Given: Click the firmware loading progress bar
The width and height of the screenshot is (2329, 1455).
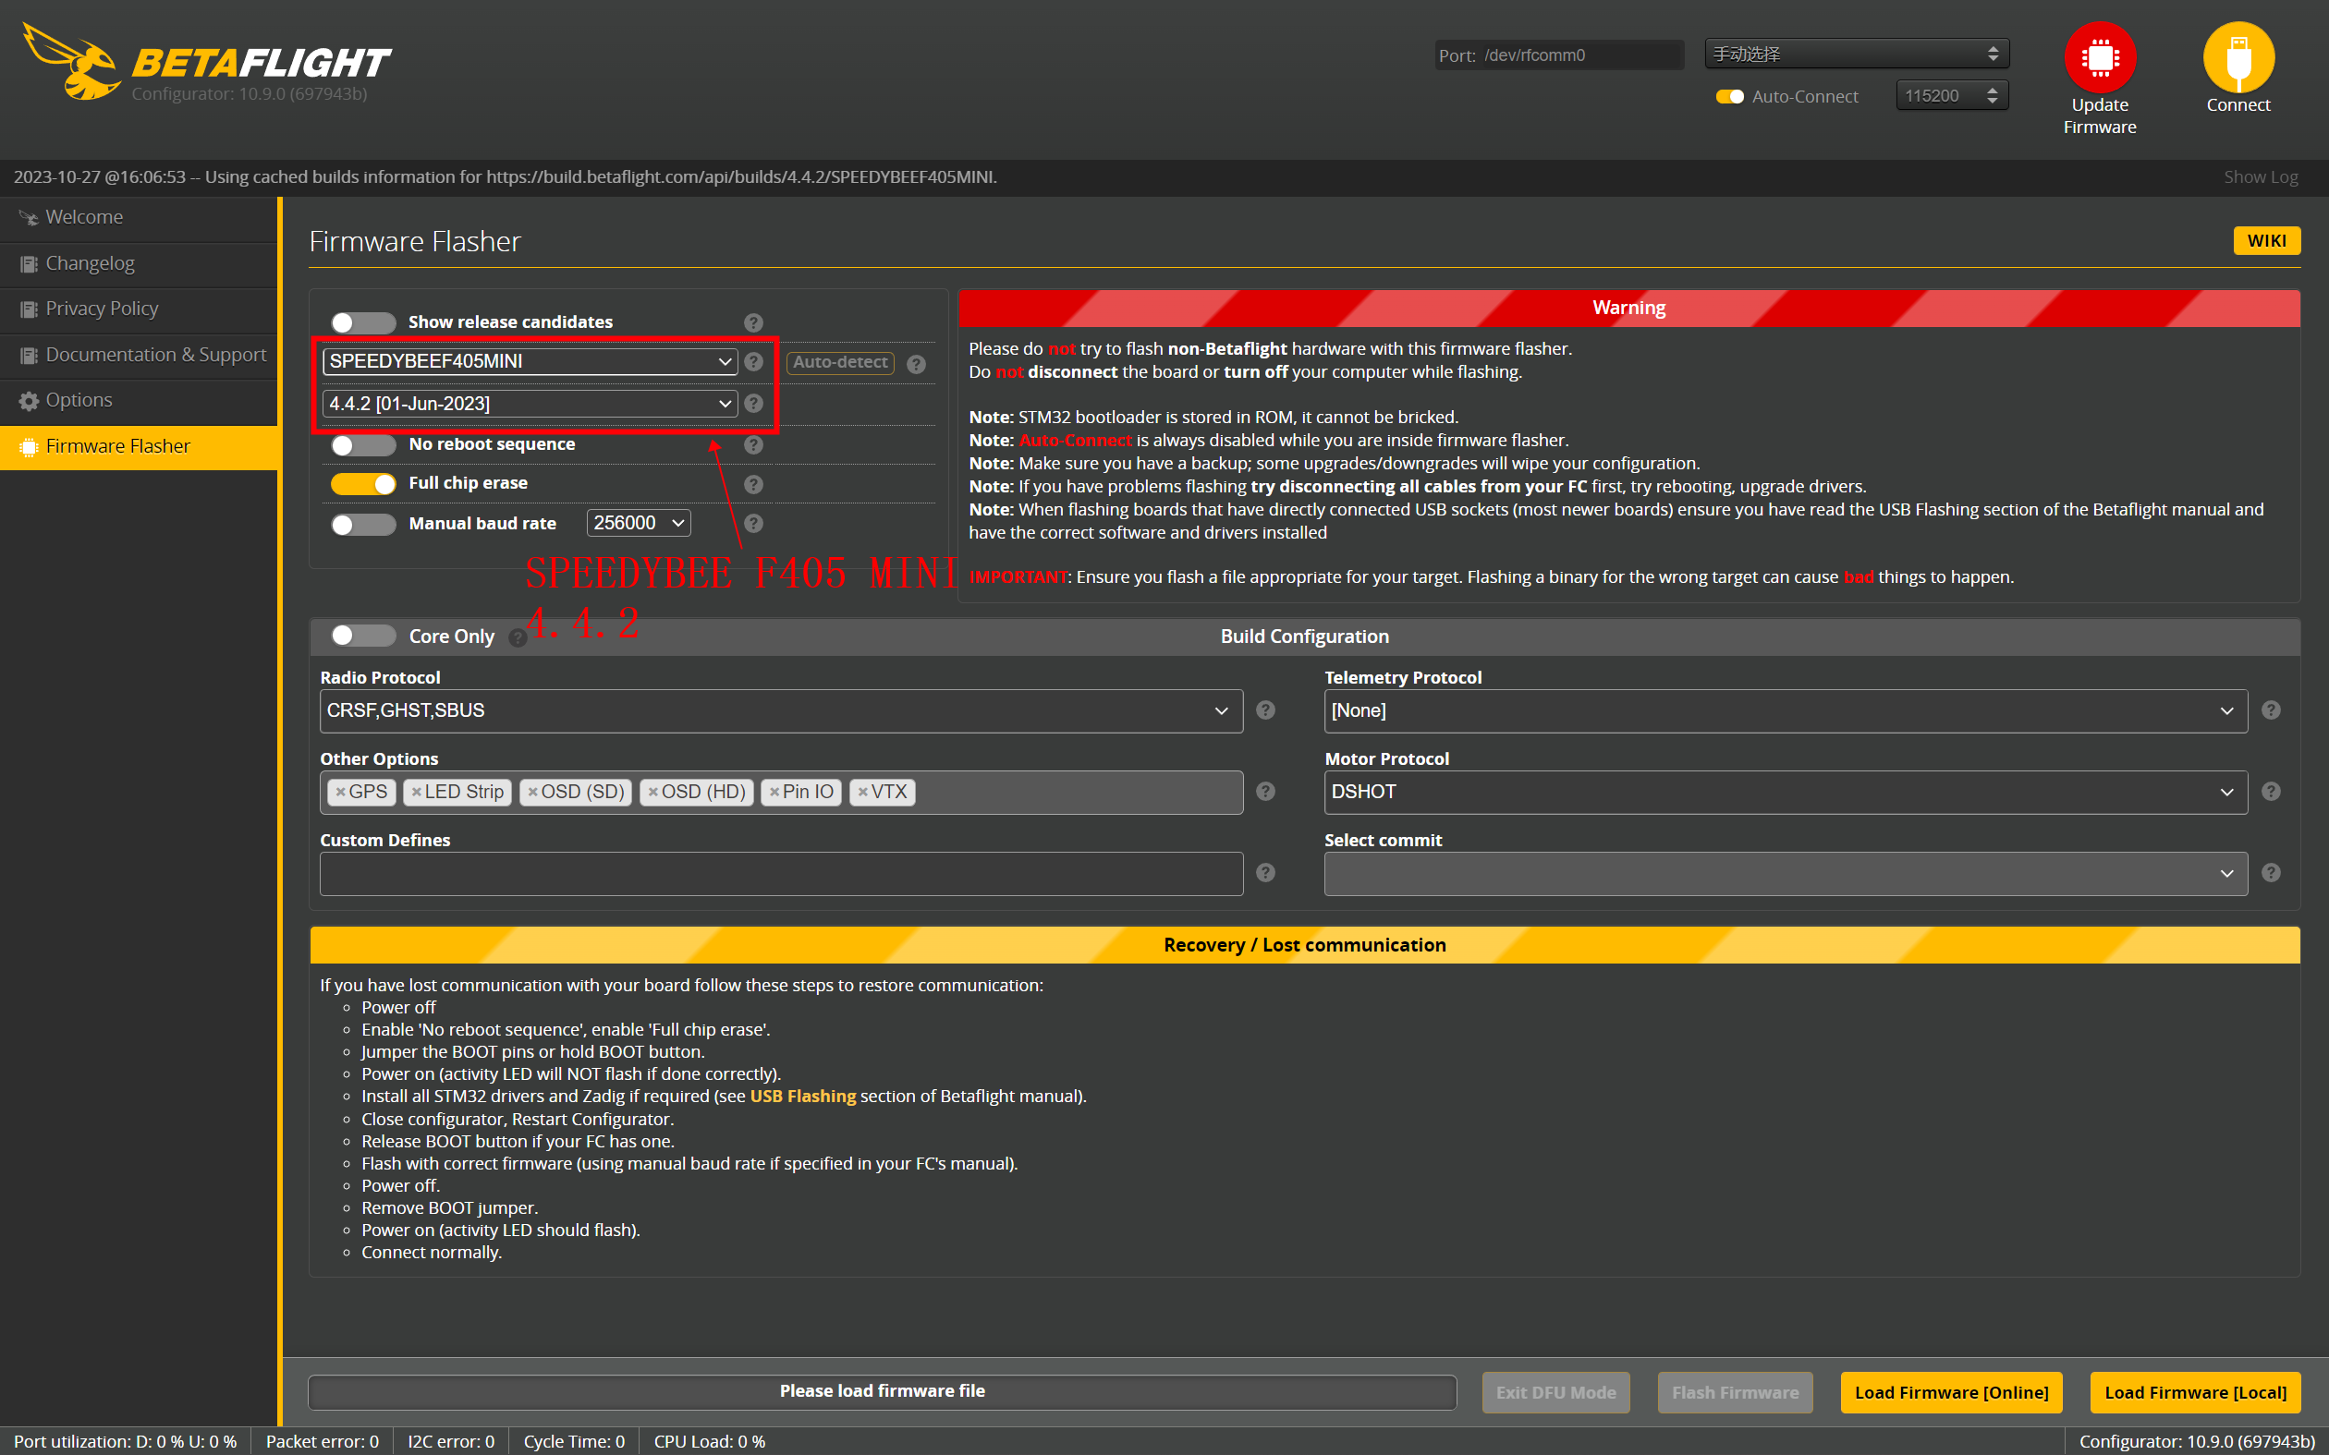Looking at the screenshot, I should click(x=882, y=1391).
